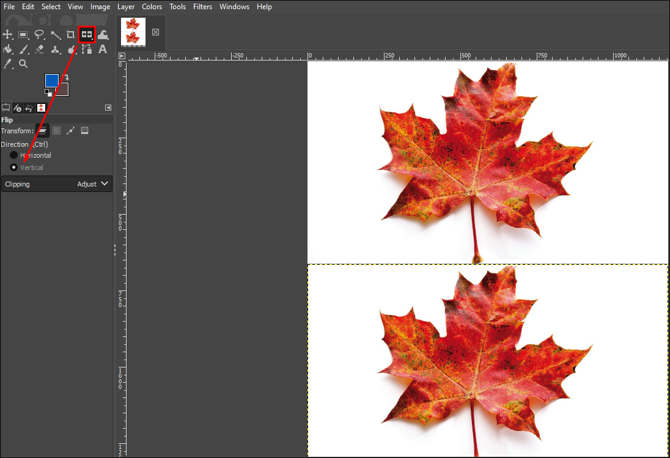
Task: Select the Rectangle Select tool
Action: tap(23, 35)
